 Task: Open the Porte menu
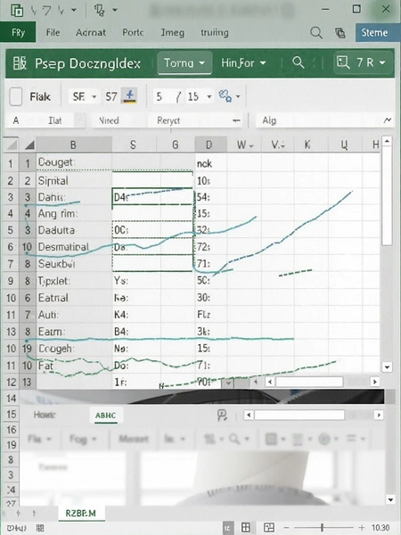133,32
